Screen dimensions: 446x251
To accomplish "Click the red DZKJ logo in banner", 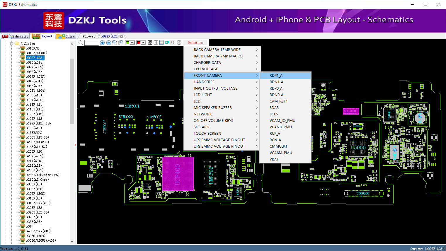I will coord(54,21).
